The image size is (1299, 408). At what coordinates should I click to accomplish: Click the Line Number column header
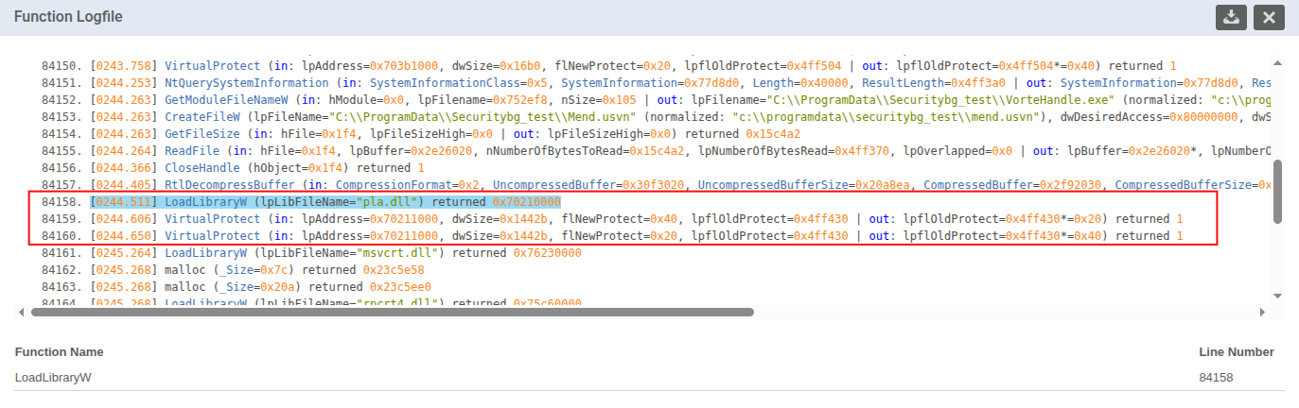tap(1237, 351)
